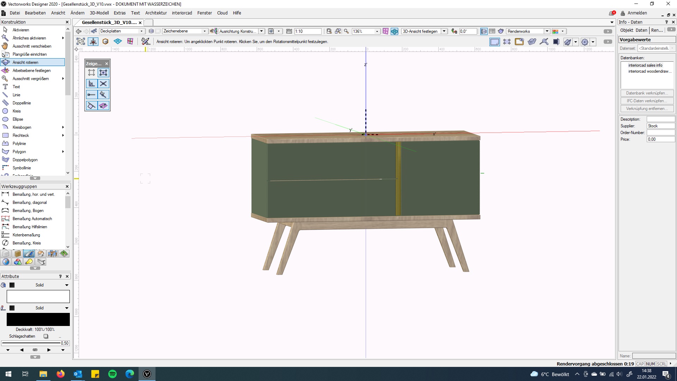
Task: Open the Ausrichtung Konstru... plane dropdown
Action: (x=242, y=31)
